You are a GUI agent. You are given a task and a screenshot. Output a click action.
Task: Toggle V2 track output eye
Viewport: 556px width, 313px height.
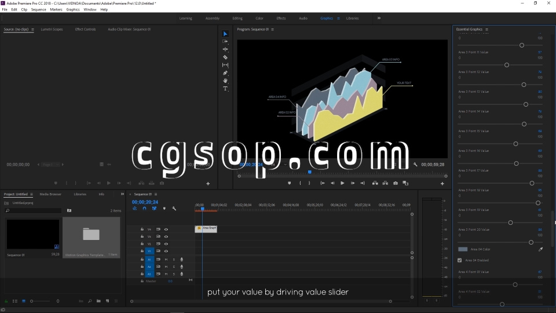click(166, 244)
